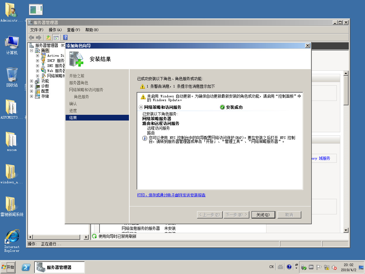The width and height of the screenshot is (365, 274).
Task: Open the 查看(V) menu
Action: tap(73, 30)
